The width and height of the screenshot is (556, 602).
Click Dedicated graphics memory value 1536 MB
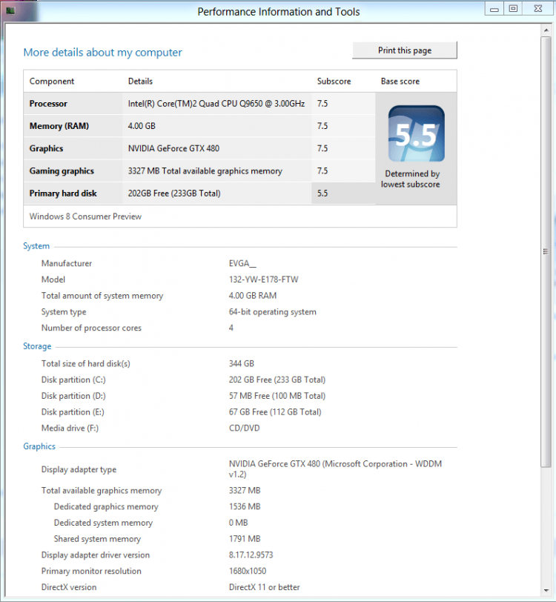coord(245,507)
